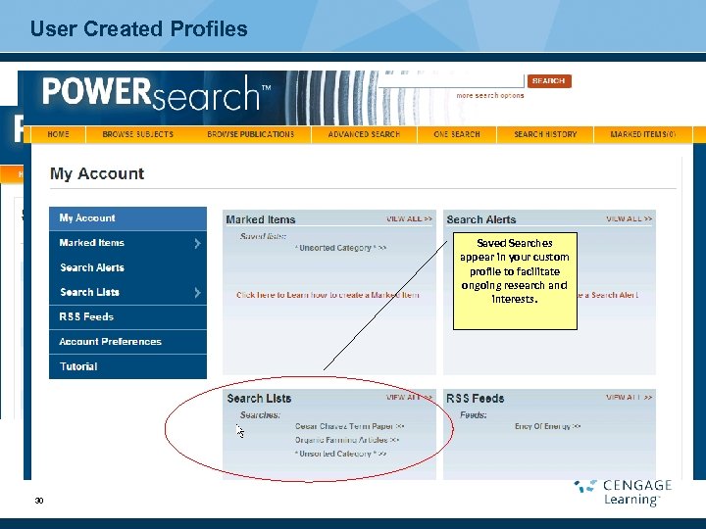Screen dimensions: 706x529
Task: Click VIEW ALL in RSS Feeds panel
Action: coord(629,398)
